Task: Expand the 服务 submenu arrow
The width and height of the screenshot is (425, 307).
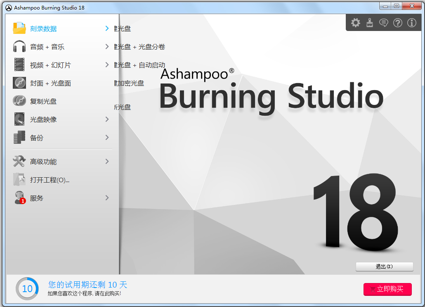Action: click(107, 198)
